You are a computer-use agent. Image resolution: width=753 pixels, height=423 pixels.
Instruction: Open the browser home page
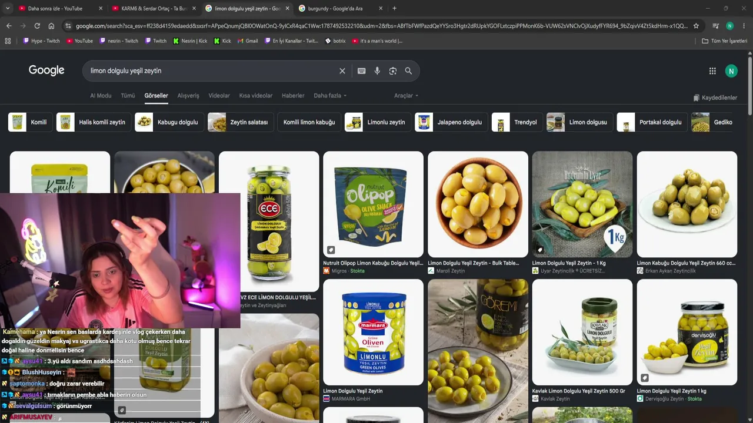pos(51,26)
